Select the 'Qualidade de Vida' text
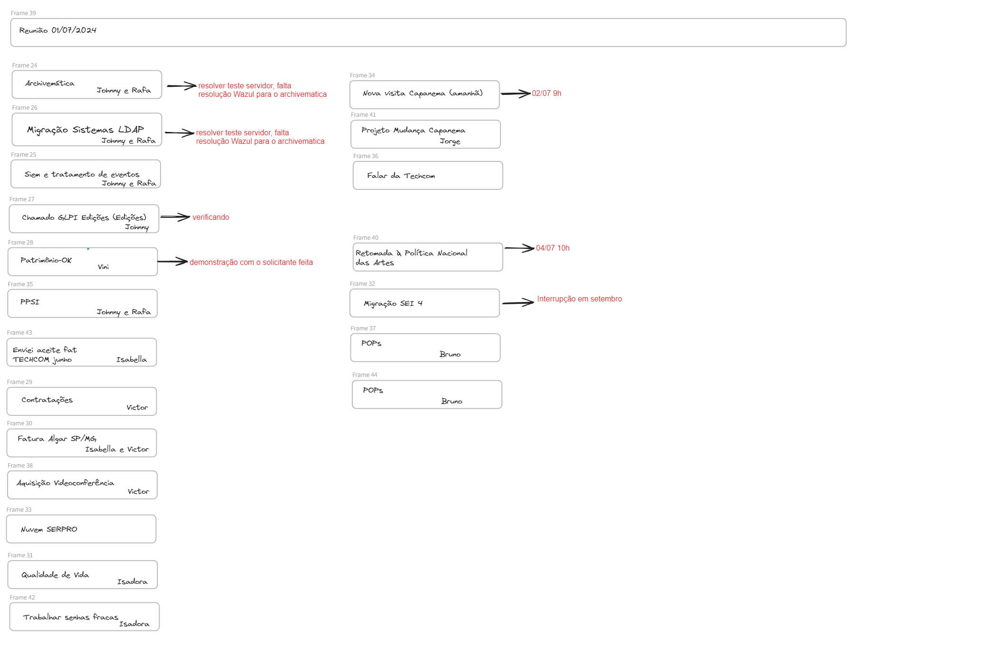991x666 pixels. pyautogui.click(x=55, y=575)
